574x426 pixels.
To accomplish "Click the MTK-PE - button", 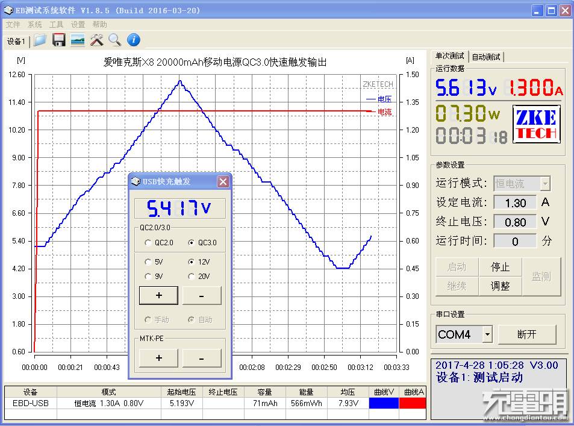I will pos(202,358).
